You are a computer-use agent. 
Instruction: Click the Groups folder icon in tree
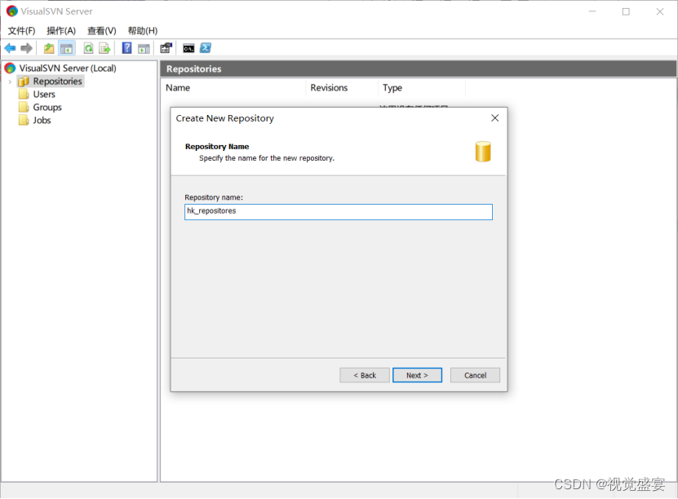pyautogui.click(x=24, y=107)
